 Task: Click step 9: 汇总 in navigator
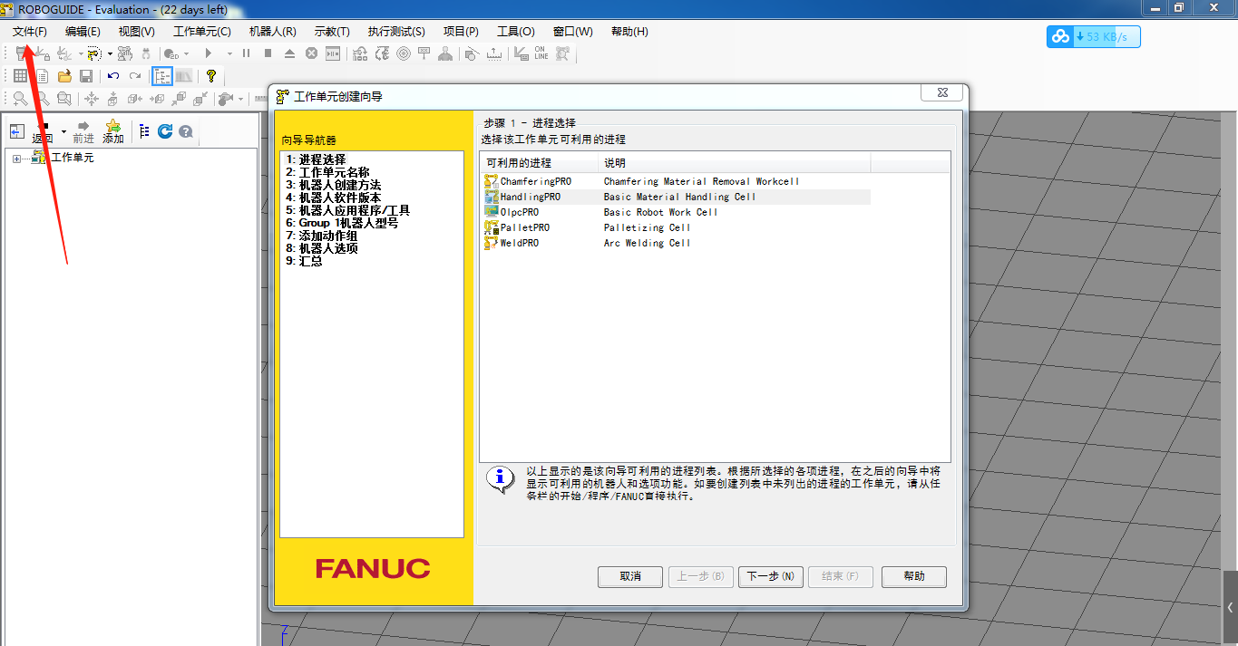pyautogui.click(x=304, y=261)
